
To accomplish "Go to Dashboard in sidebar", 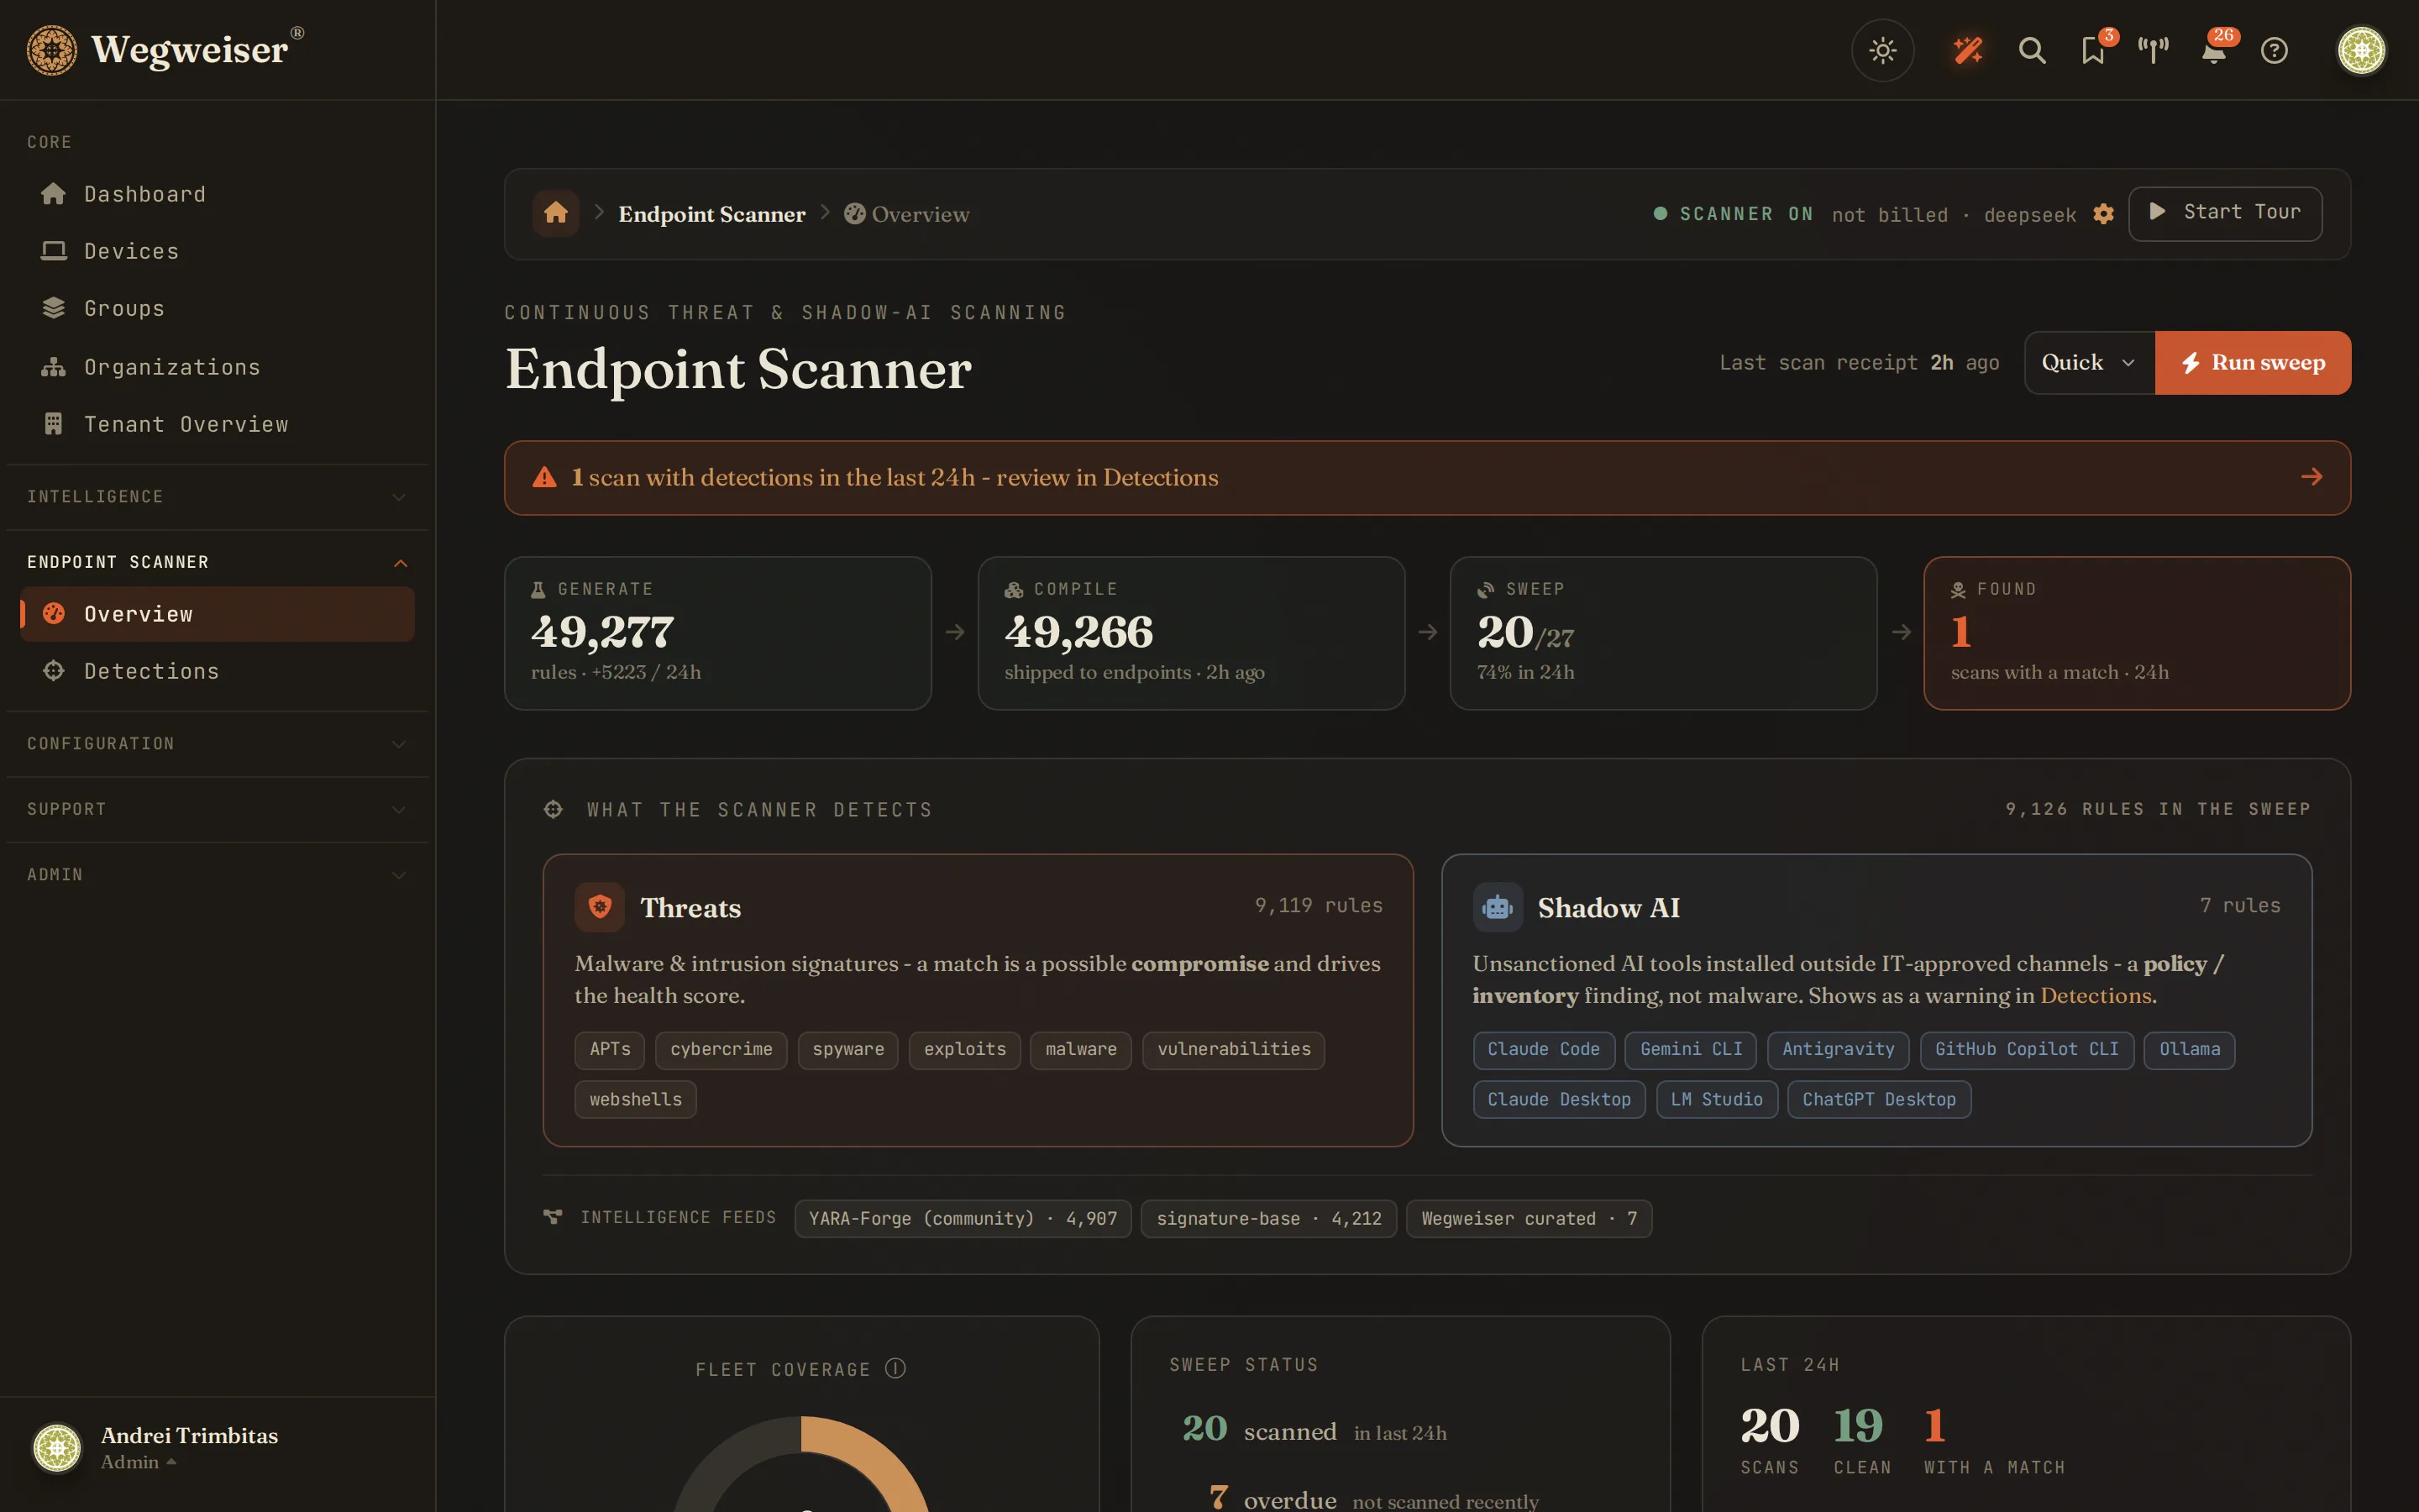I will coord(217,194).
